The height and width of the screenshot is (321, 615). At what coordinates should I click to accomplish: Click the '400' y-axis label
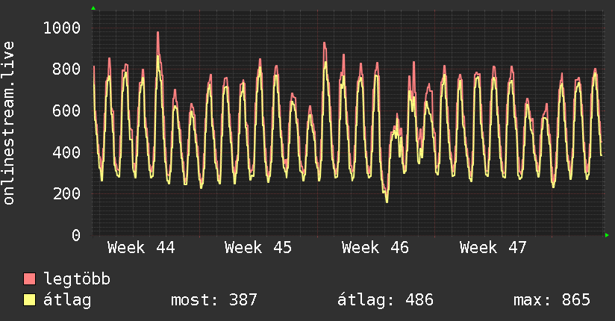click(66, 152)
